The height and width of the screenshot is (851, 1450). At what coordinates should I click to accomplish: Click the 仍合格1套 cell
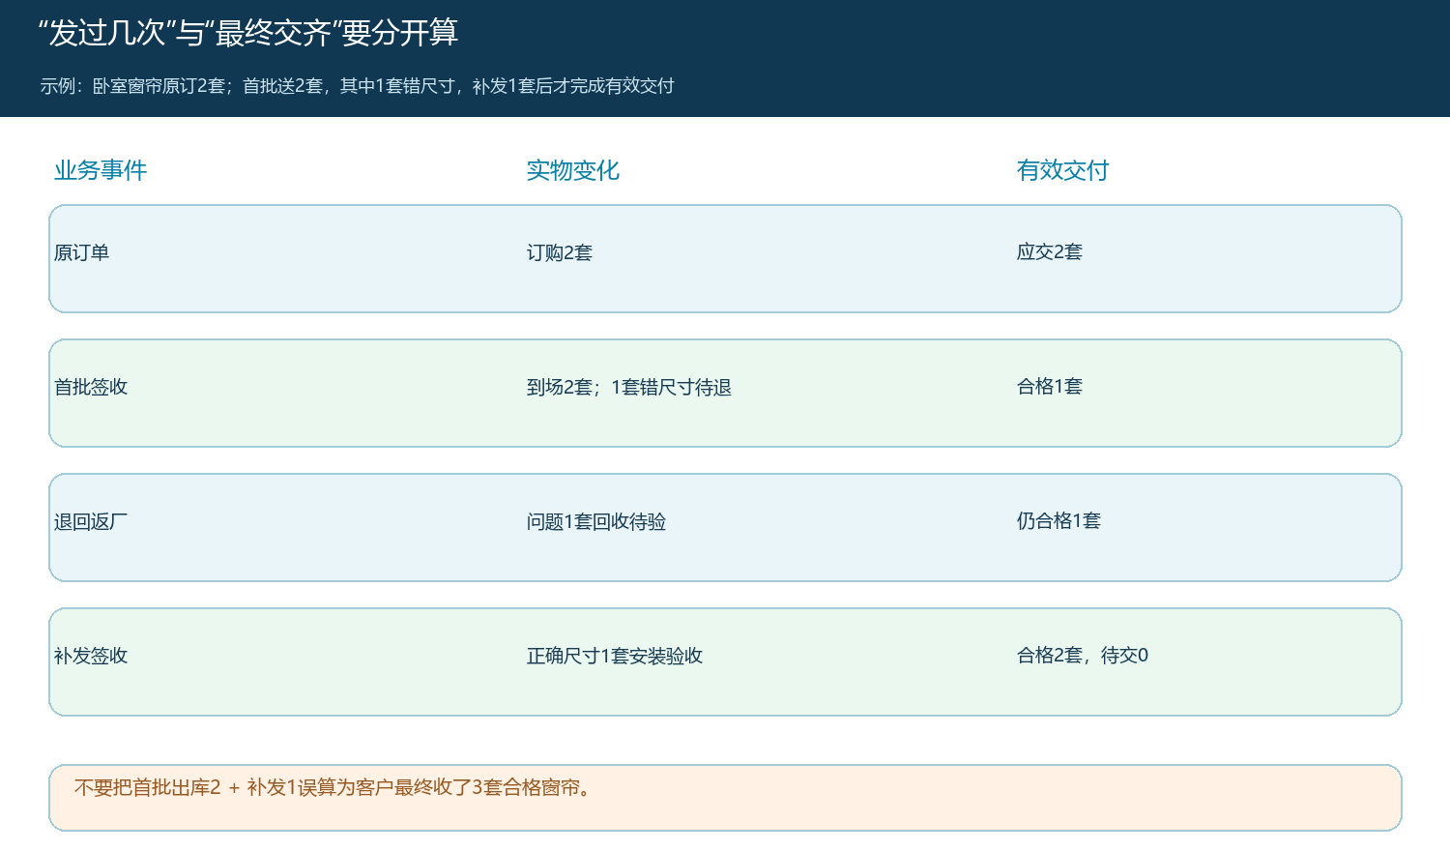click(x=1058, y=520)
